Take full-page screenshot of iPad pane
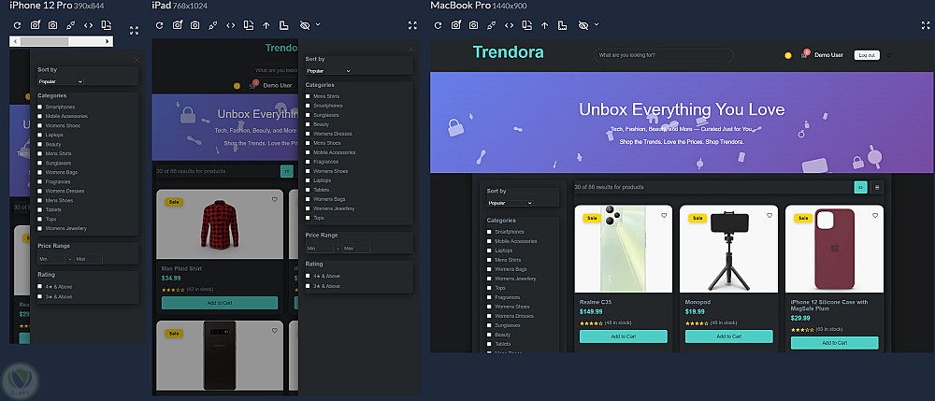This screenshot has width=935, height=401. (177, 25)
